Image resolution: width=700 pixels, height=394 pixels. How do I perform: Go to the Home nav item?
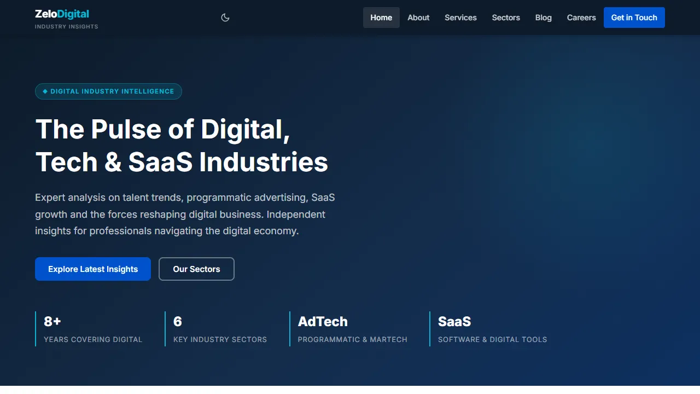pos(381,18)
